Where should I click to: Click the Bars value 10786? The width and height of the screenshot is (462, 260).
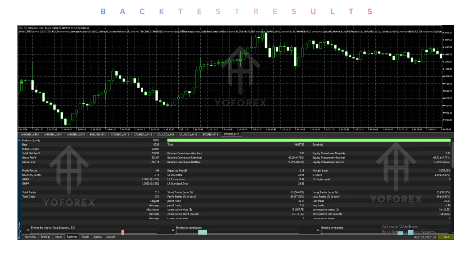tap(156, 144)
